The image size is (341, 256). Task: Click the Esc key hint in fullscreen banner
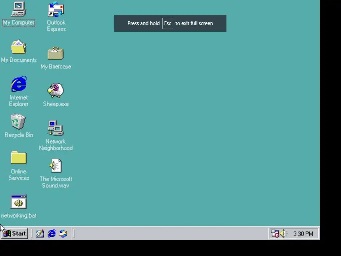[168, 23]
